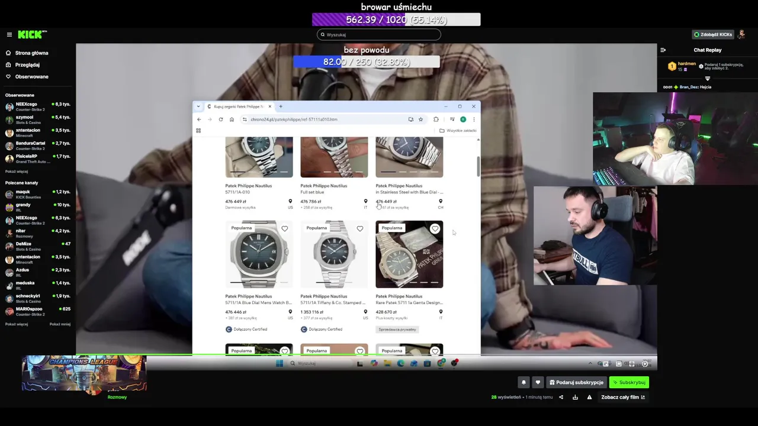Download the clip
758x426 pixels.
pyautogui.click(x=575, y=397)
